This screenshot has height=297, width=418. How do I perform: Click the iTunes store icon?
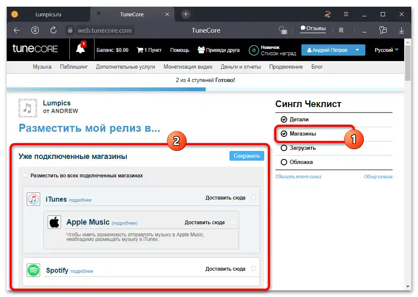(x=33, y=199)
